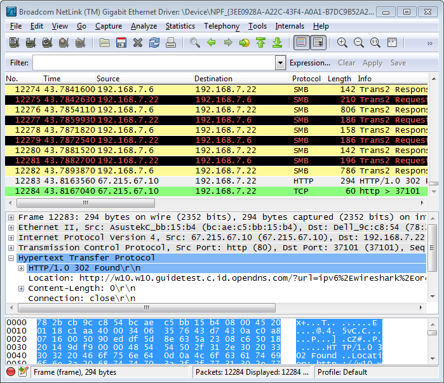Reload the capture file icon
The image size is (444, 383).
(154, 43)
